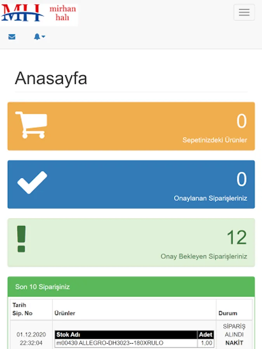The width and height of the screenshot is (262, 349).
Task: Open Sepetinizdeki Ürünler link
Action: (x=215, y=140)
